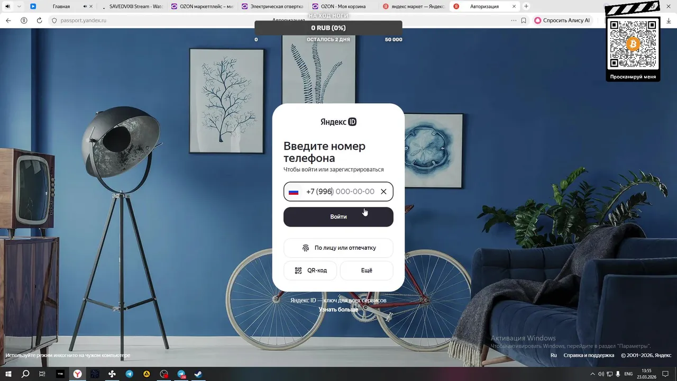
Task: Open the clock showing 13:55
Action: [x=646, y=374]
